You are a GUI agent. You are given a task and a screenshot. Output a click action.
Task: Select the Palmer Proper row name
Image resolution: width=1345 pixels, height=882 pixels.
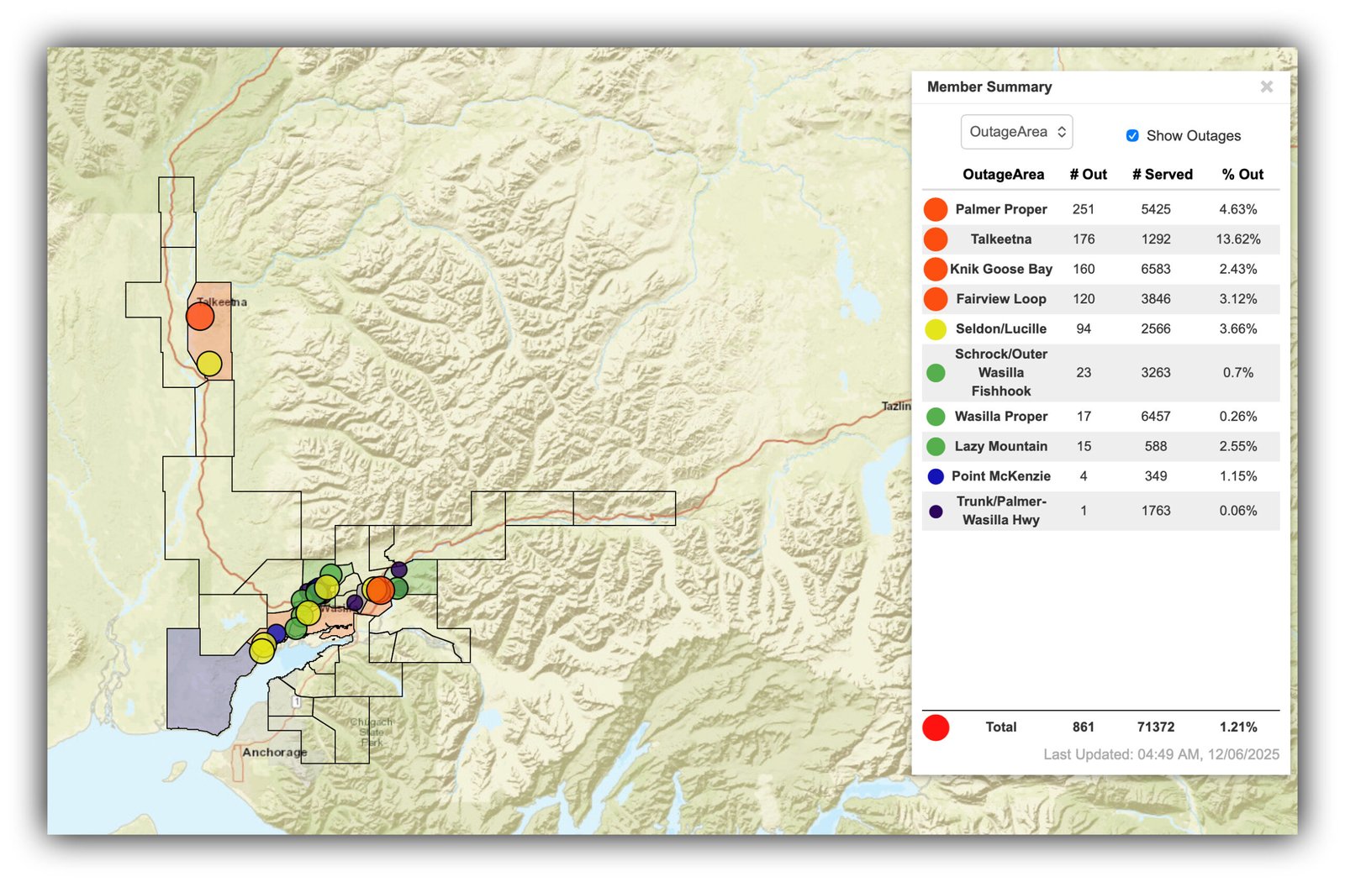(x=1000, y=209)
